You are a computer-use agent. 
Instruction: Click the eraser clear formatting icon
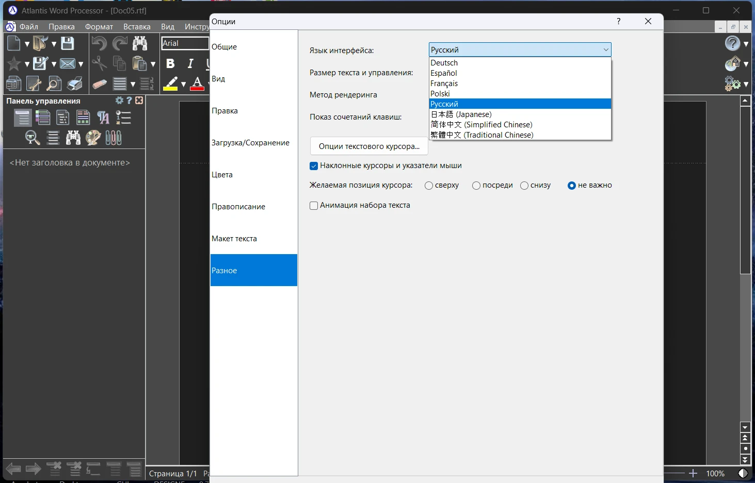pos(100,84)
